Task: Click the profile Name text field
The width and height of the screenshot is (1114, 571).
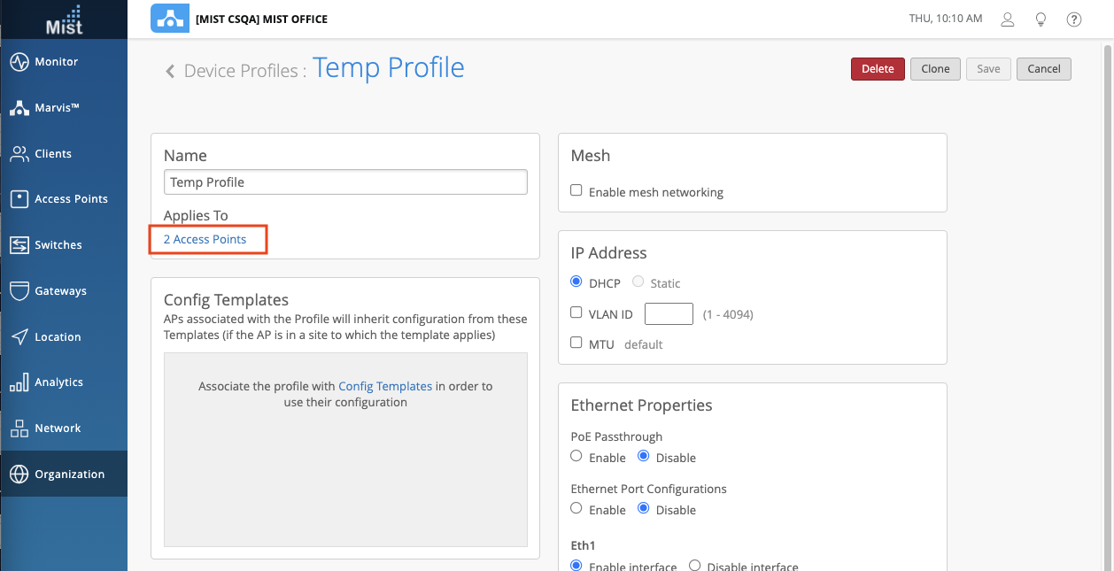Action: [x=345, y=182]
